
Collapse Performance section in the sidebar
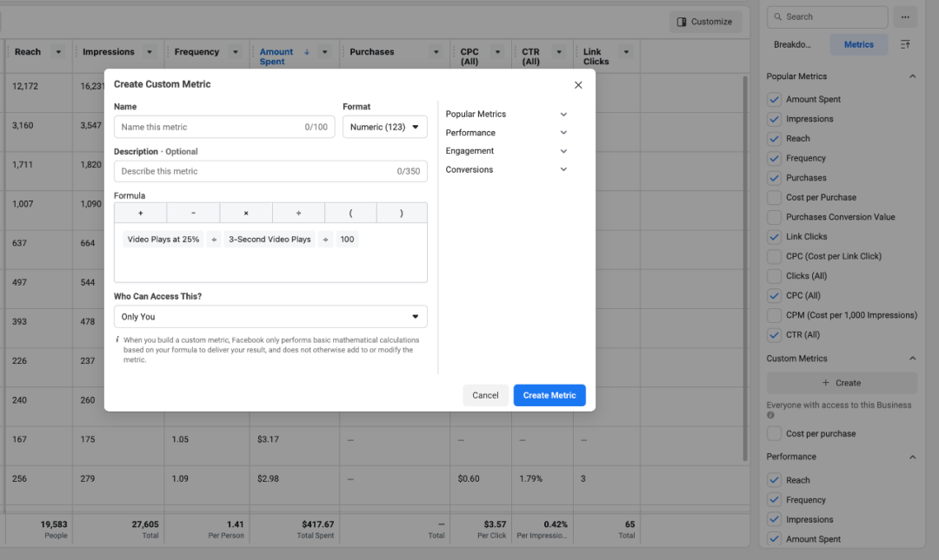[912, 457]
